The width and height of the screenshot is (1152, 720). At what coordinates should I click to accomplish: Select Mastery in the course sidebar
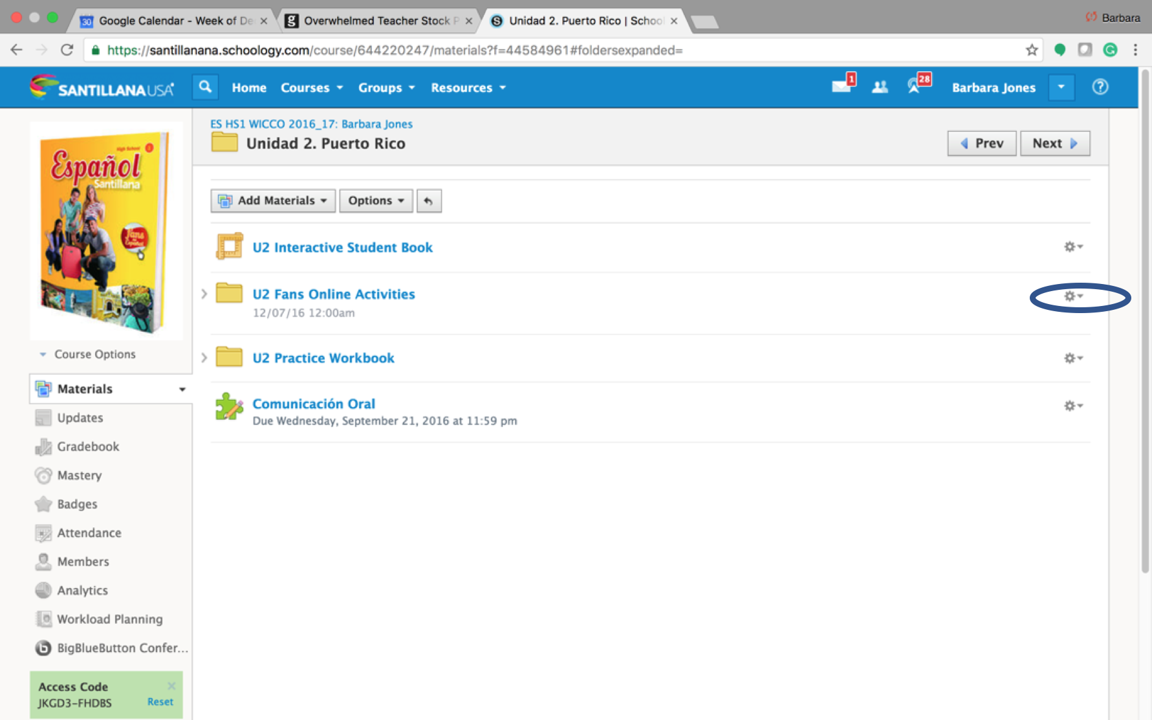tap(78, 475)
